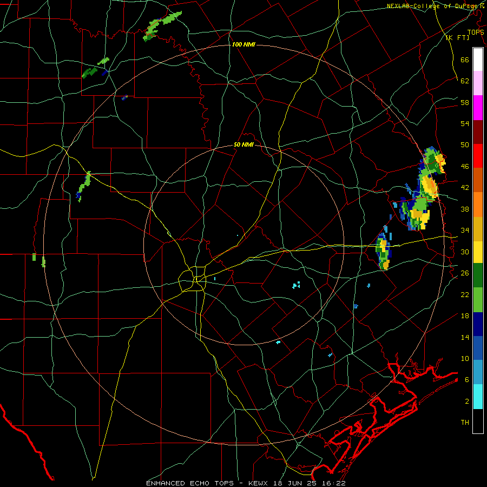487x487 pixels.
Task: Click the medium blue legend swatch
Action: click(x=478, y=348)
